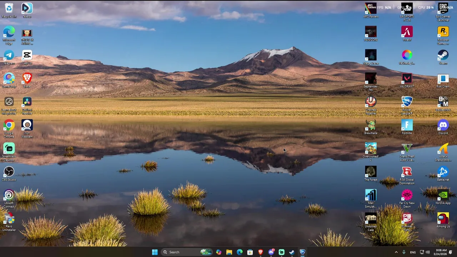457x257 pixels.
Task: Switch to Steam in the taskbar
Action: (292, 252)
